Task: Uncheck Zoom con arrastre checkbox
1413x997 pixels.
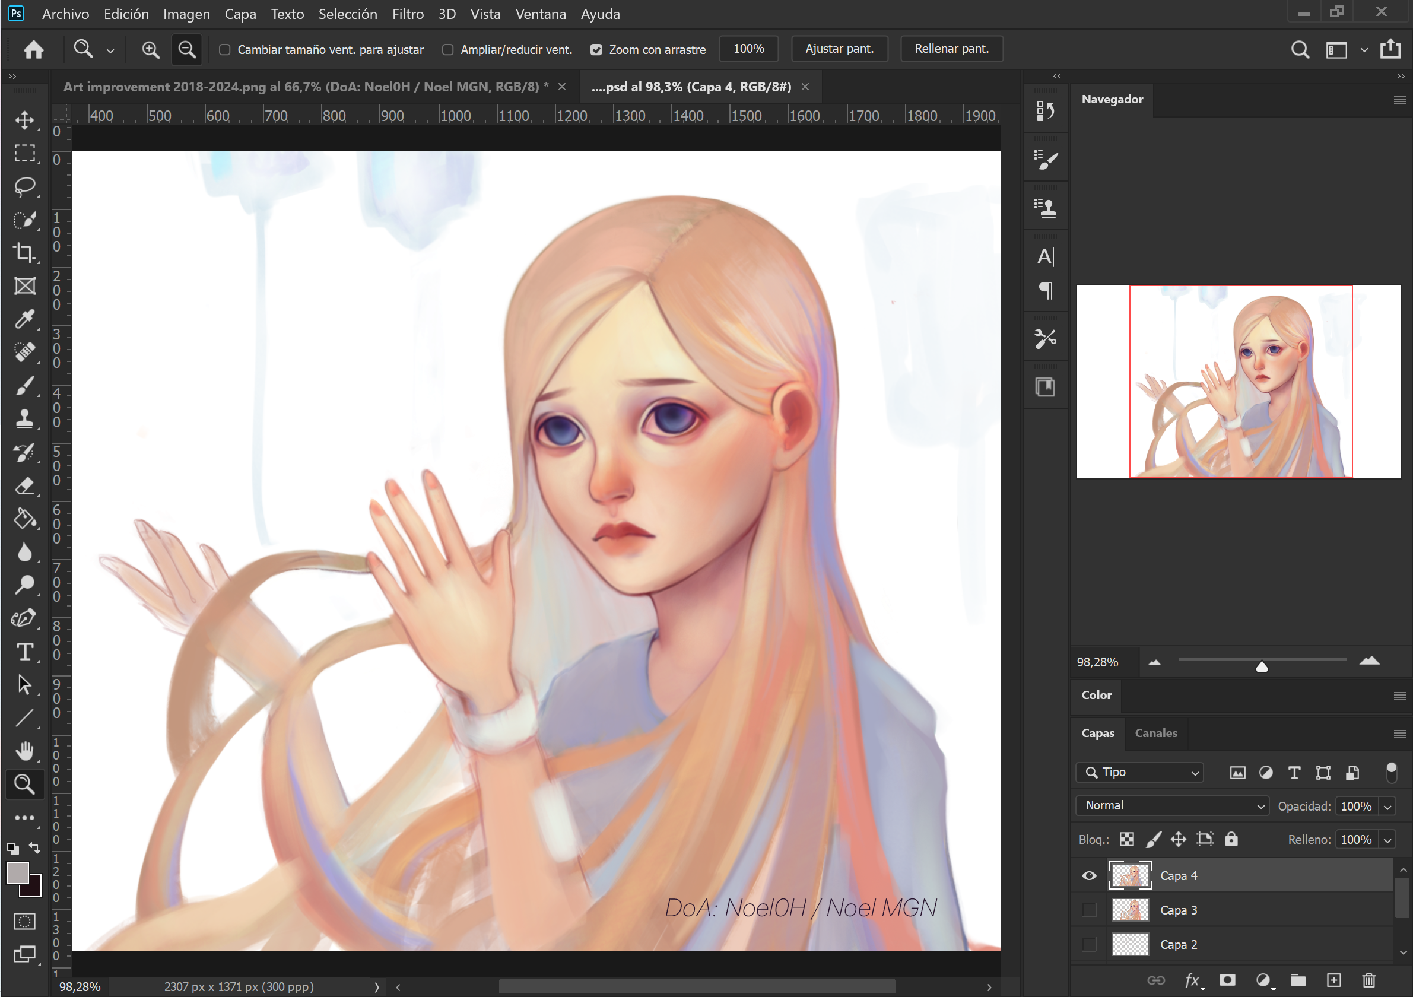Action: 596,49
